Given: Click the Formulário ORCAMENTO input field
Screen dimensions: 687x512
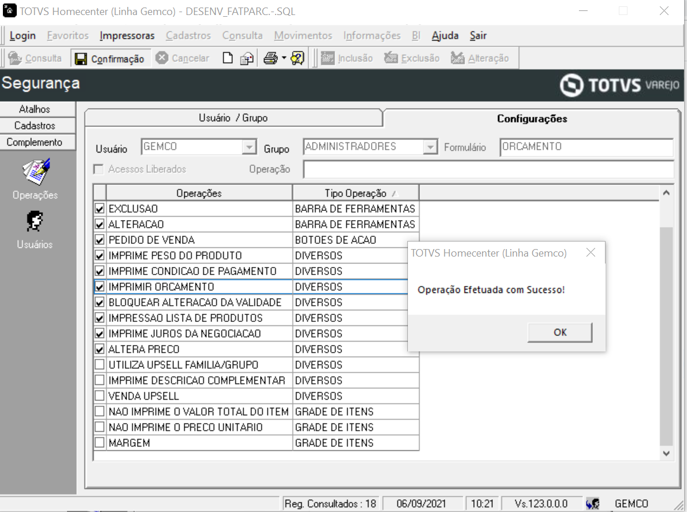Looking at the screenshot, I should tap(586, 147).
